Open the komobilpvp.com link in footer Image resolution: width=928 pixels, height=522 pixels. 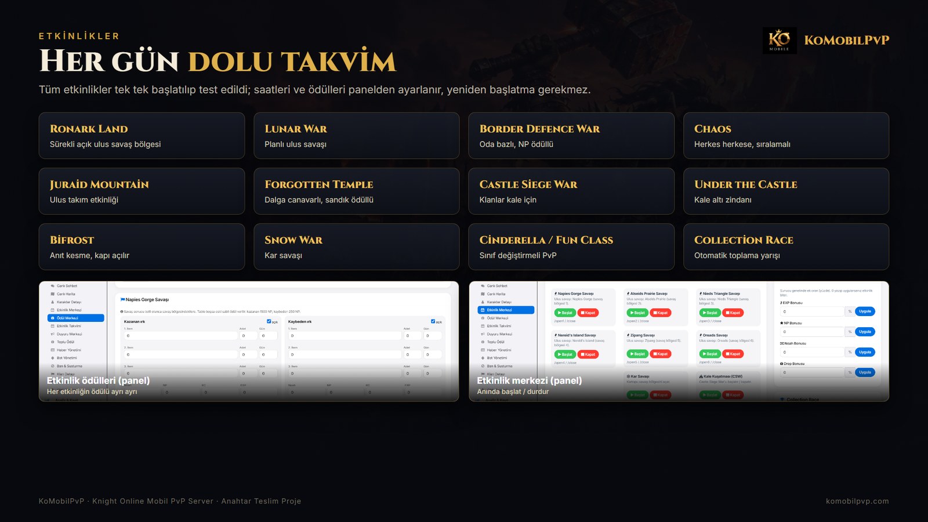[857, 501]
